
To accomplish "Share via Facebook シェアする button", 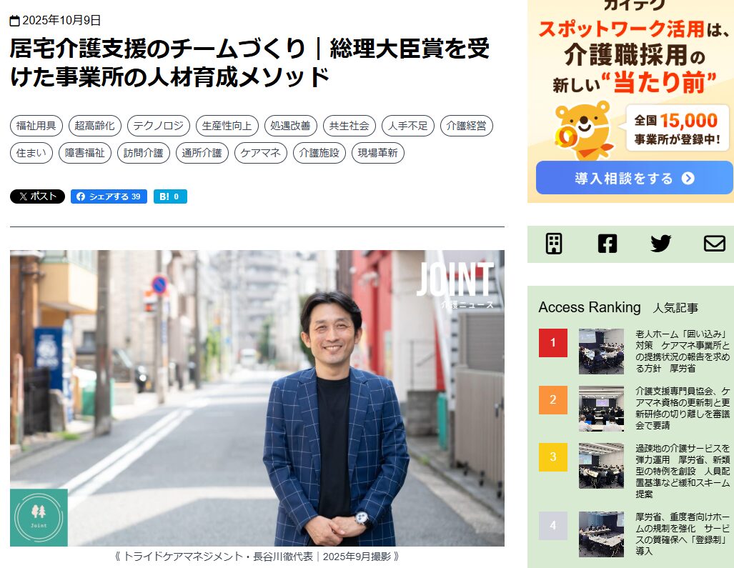I will tap(109, 196).
